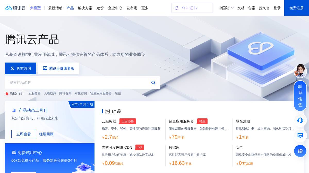Click the 登录 login link
The height and width of the screenshot is (173, 309).
coord(277,8)
